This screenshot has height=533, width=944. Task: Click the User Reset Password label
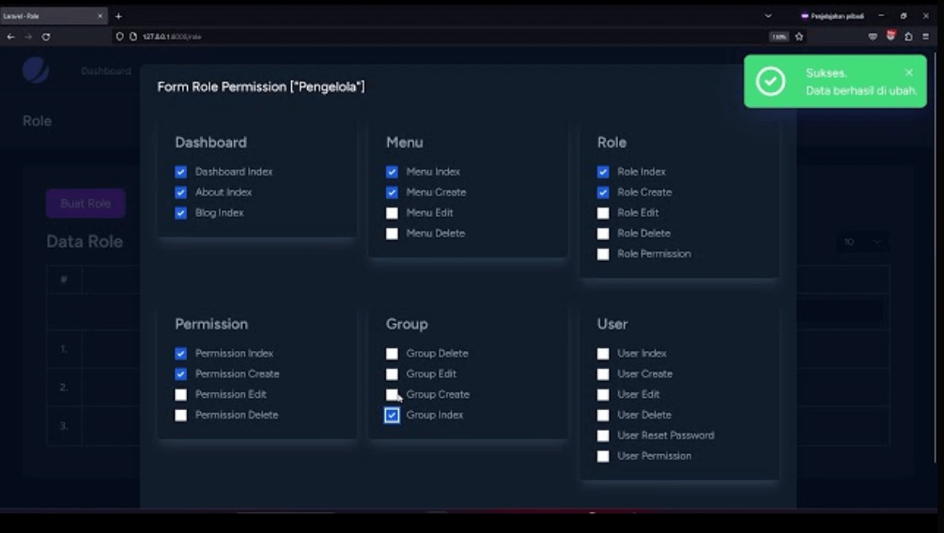pyautogui.click(x=665, y=435)
